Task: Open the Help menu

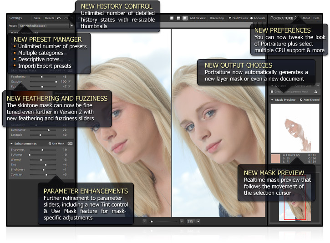Action: [316, 18]
